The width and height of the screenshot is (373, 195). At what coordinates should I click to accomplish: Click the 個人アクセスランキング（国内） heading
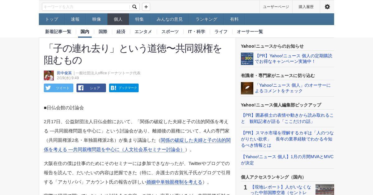click(274, 177)
